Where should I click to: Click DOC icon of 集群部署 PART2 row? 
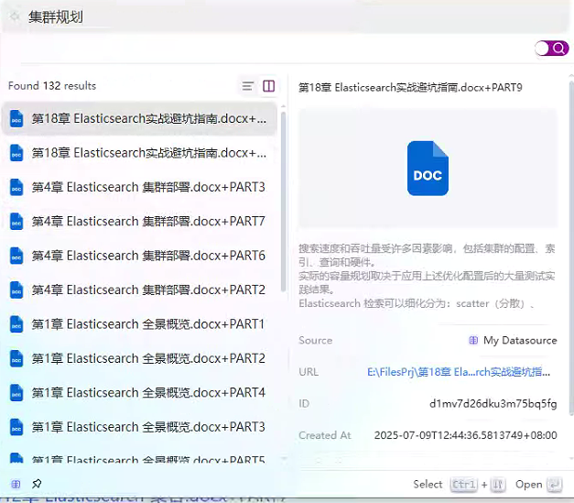pyautogui.click(x=16, y=290)
